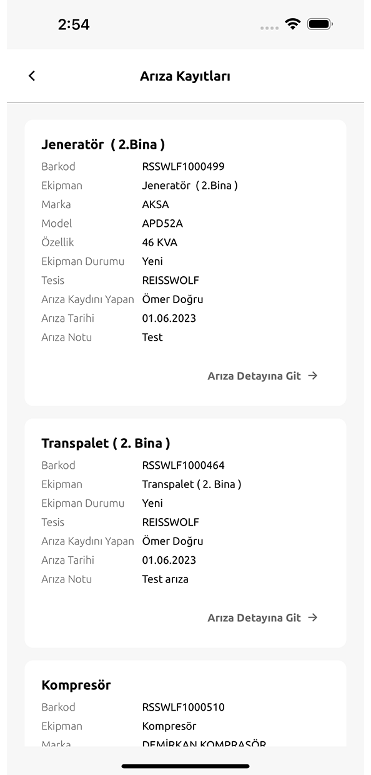Tap the Wi-Fi icon in status bar

(292, 24)
